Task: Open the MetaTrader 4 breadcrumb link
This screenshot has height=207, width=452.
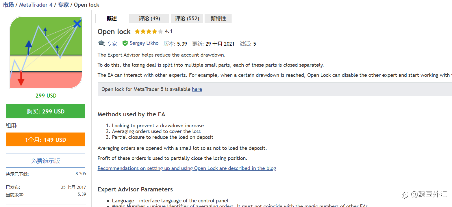Action: [36, 5]
